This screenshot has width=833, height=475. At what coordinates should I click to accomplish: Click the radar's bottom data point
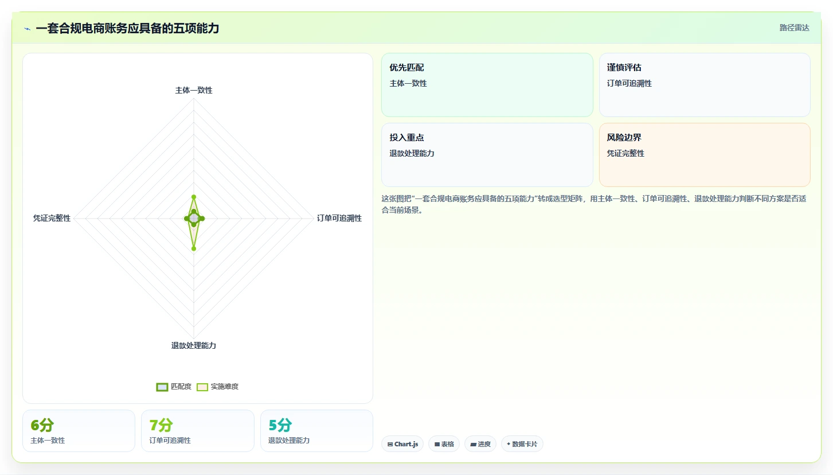[194, 248]
